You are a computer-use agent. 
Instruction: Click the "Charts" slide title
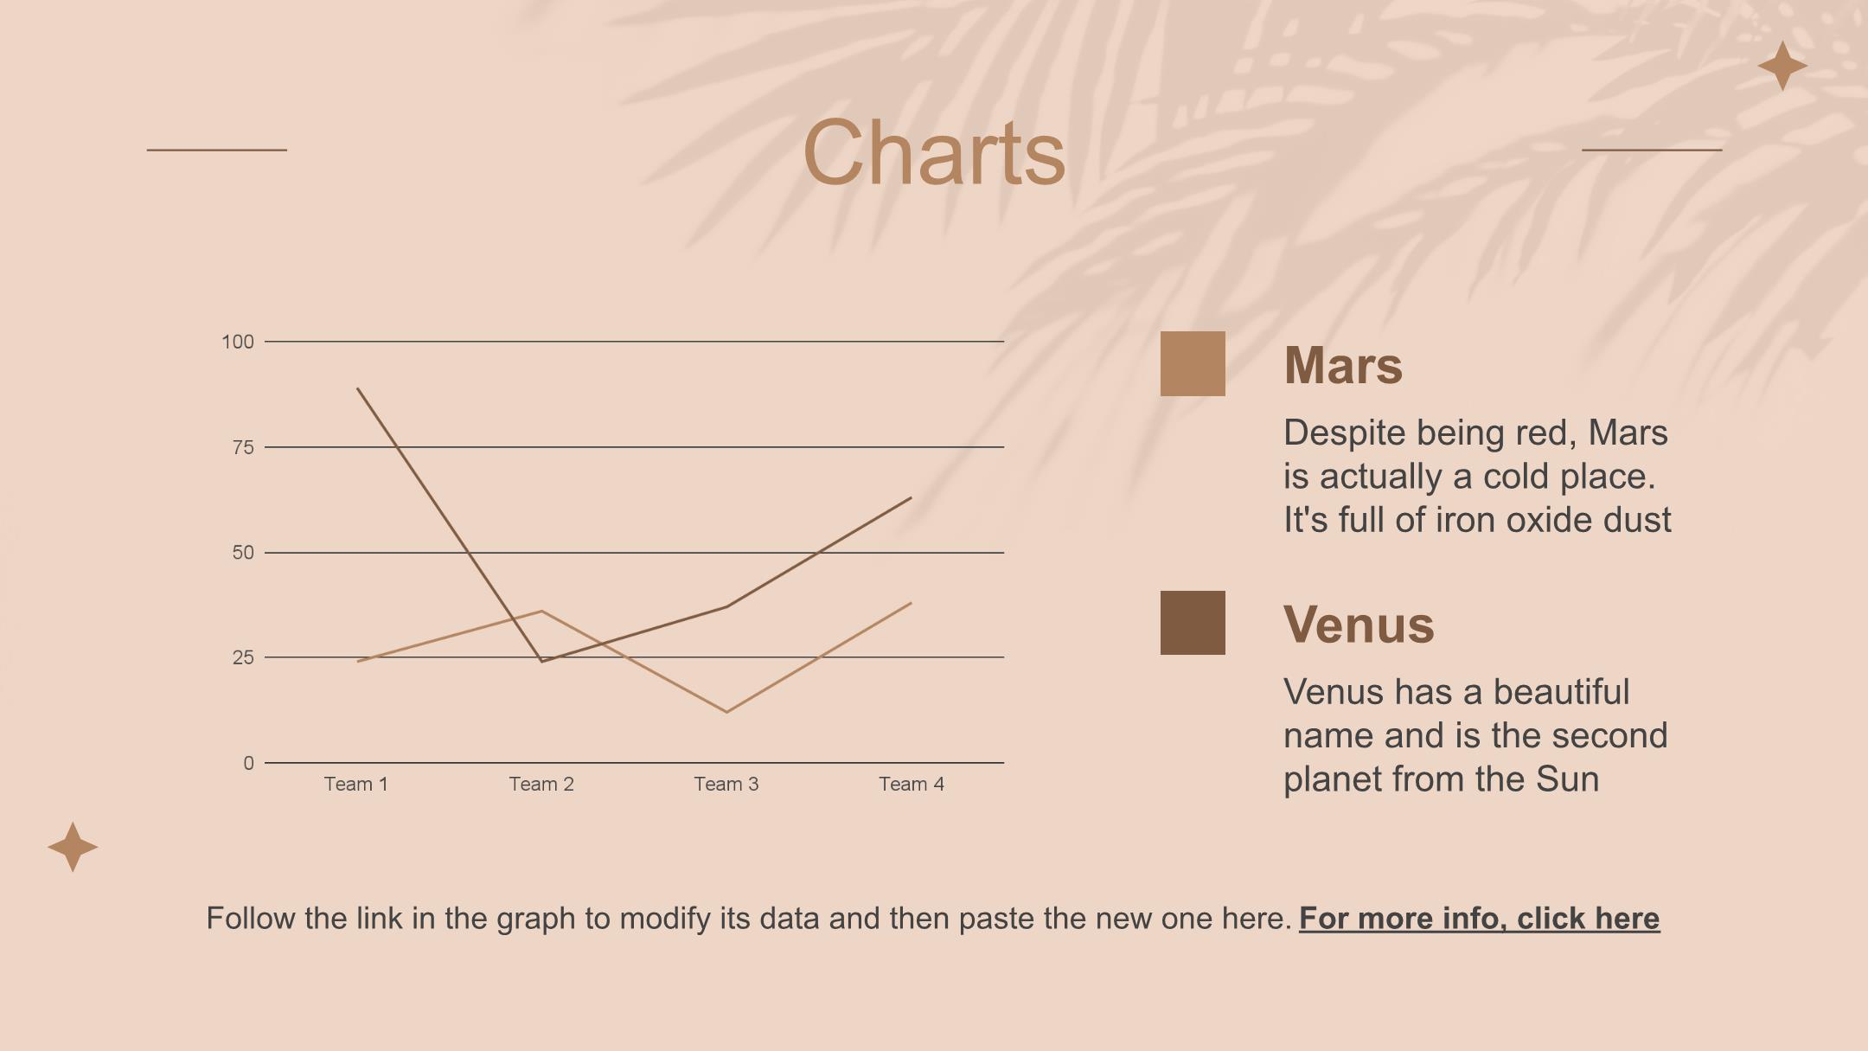click(x=934, y=153)
